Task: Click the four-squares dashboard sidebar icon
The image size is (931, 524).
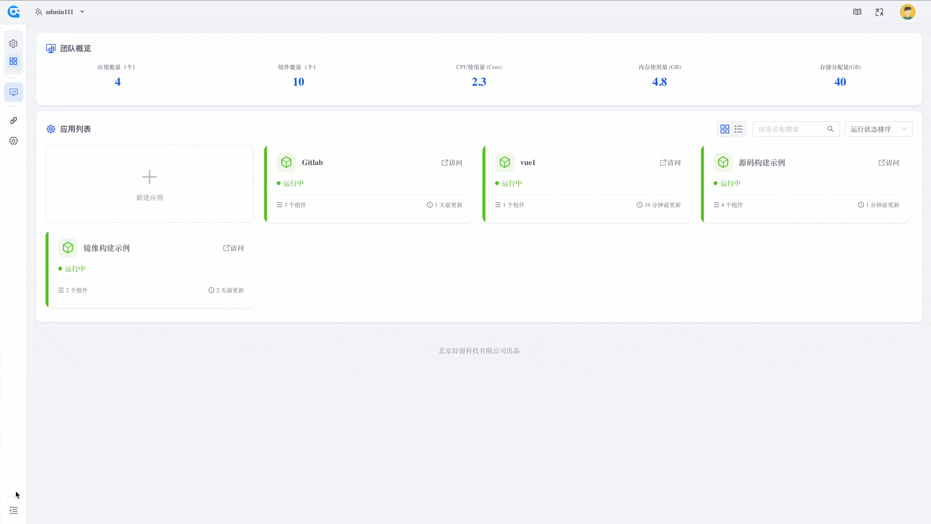Action: click(x=14, y=61)
